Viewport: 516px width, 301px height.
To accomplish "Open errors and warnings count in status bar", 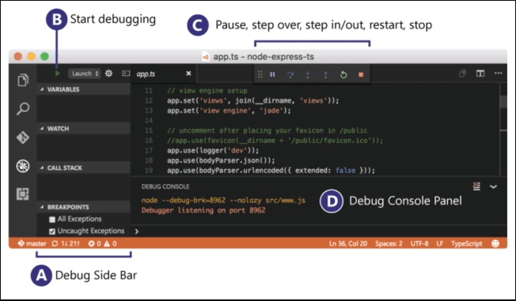I will pos(102,243).
